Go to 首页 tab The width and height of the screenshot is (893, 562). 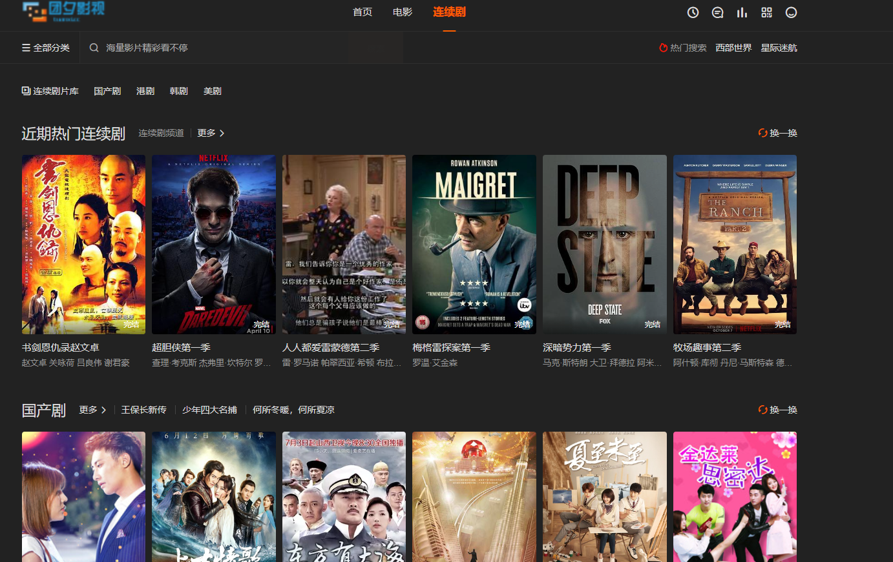(362, 12)
